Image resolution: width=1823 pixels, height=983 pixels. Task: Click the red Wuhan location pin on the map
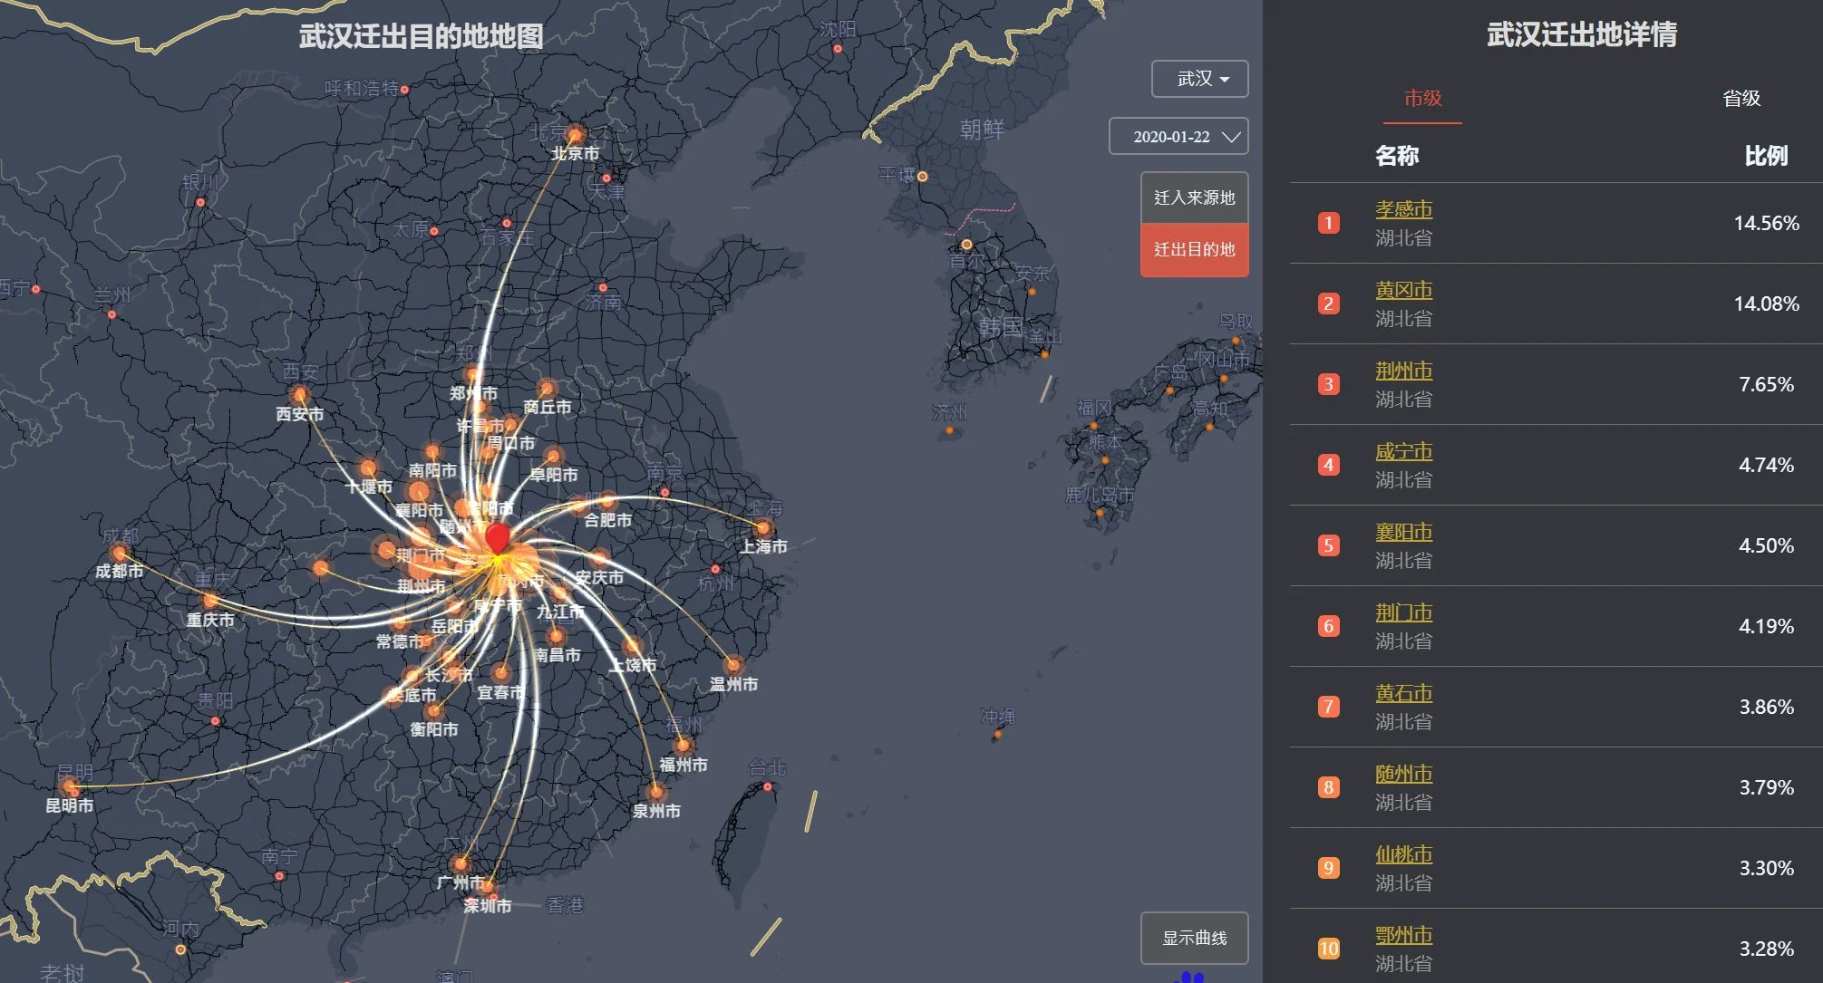(x=497, y=538)
